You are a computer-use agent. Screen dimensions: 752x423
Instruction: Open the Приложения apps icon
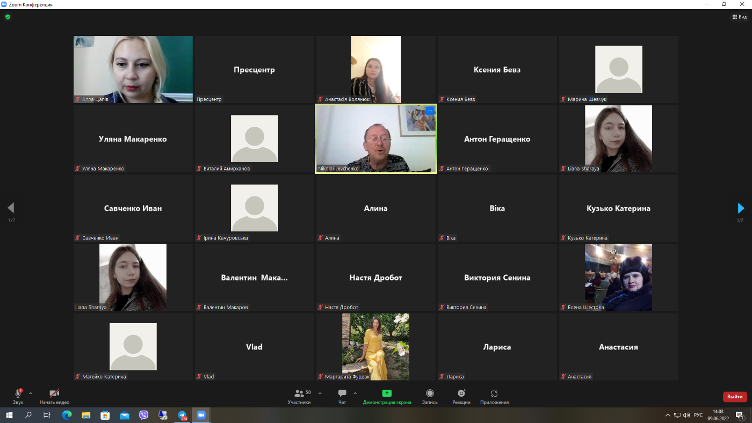point(494,393)
